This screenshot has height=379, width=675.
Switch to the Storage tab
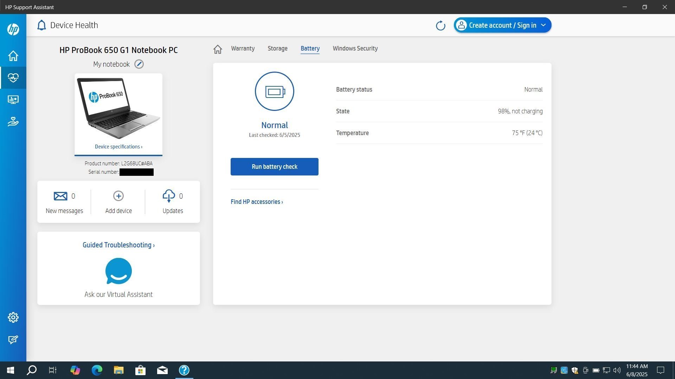(277, 48)
